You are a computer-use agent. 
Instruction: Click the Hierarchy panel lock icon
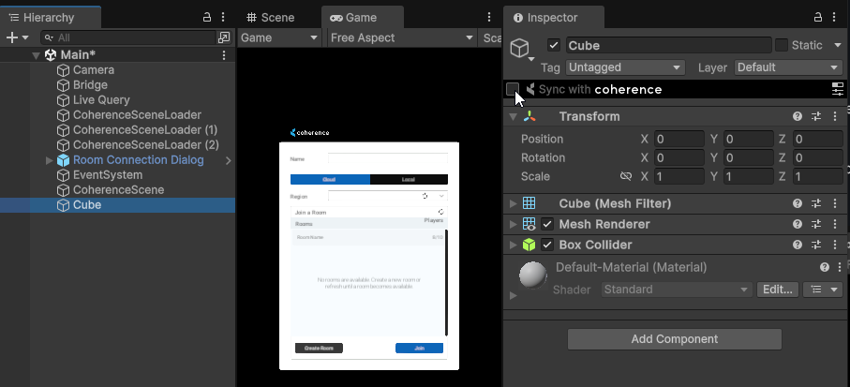coord(207,18)
